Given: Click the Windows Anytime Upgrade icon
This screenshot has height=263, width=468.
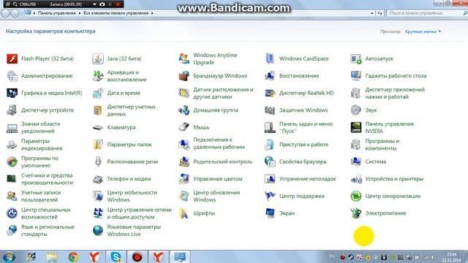Looking at the screenshot, I should tap(184, 58).
